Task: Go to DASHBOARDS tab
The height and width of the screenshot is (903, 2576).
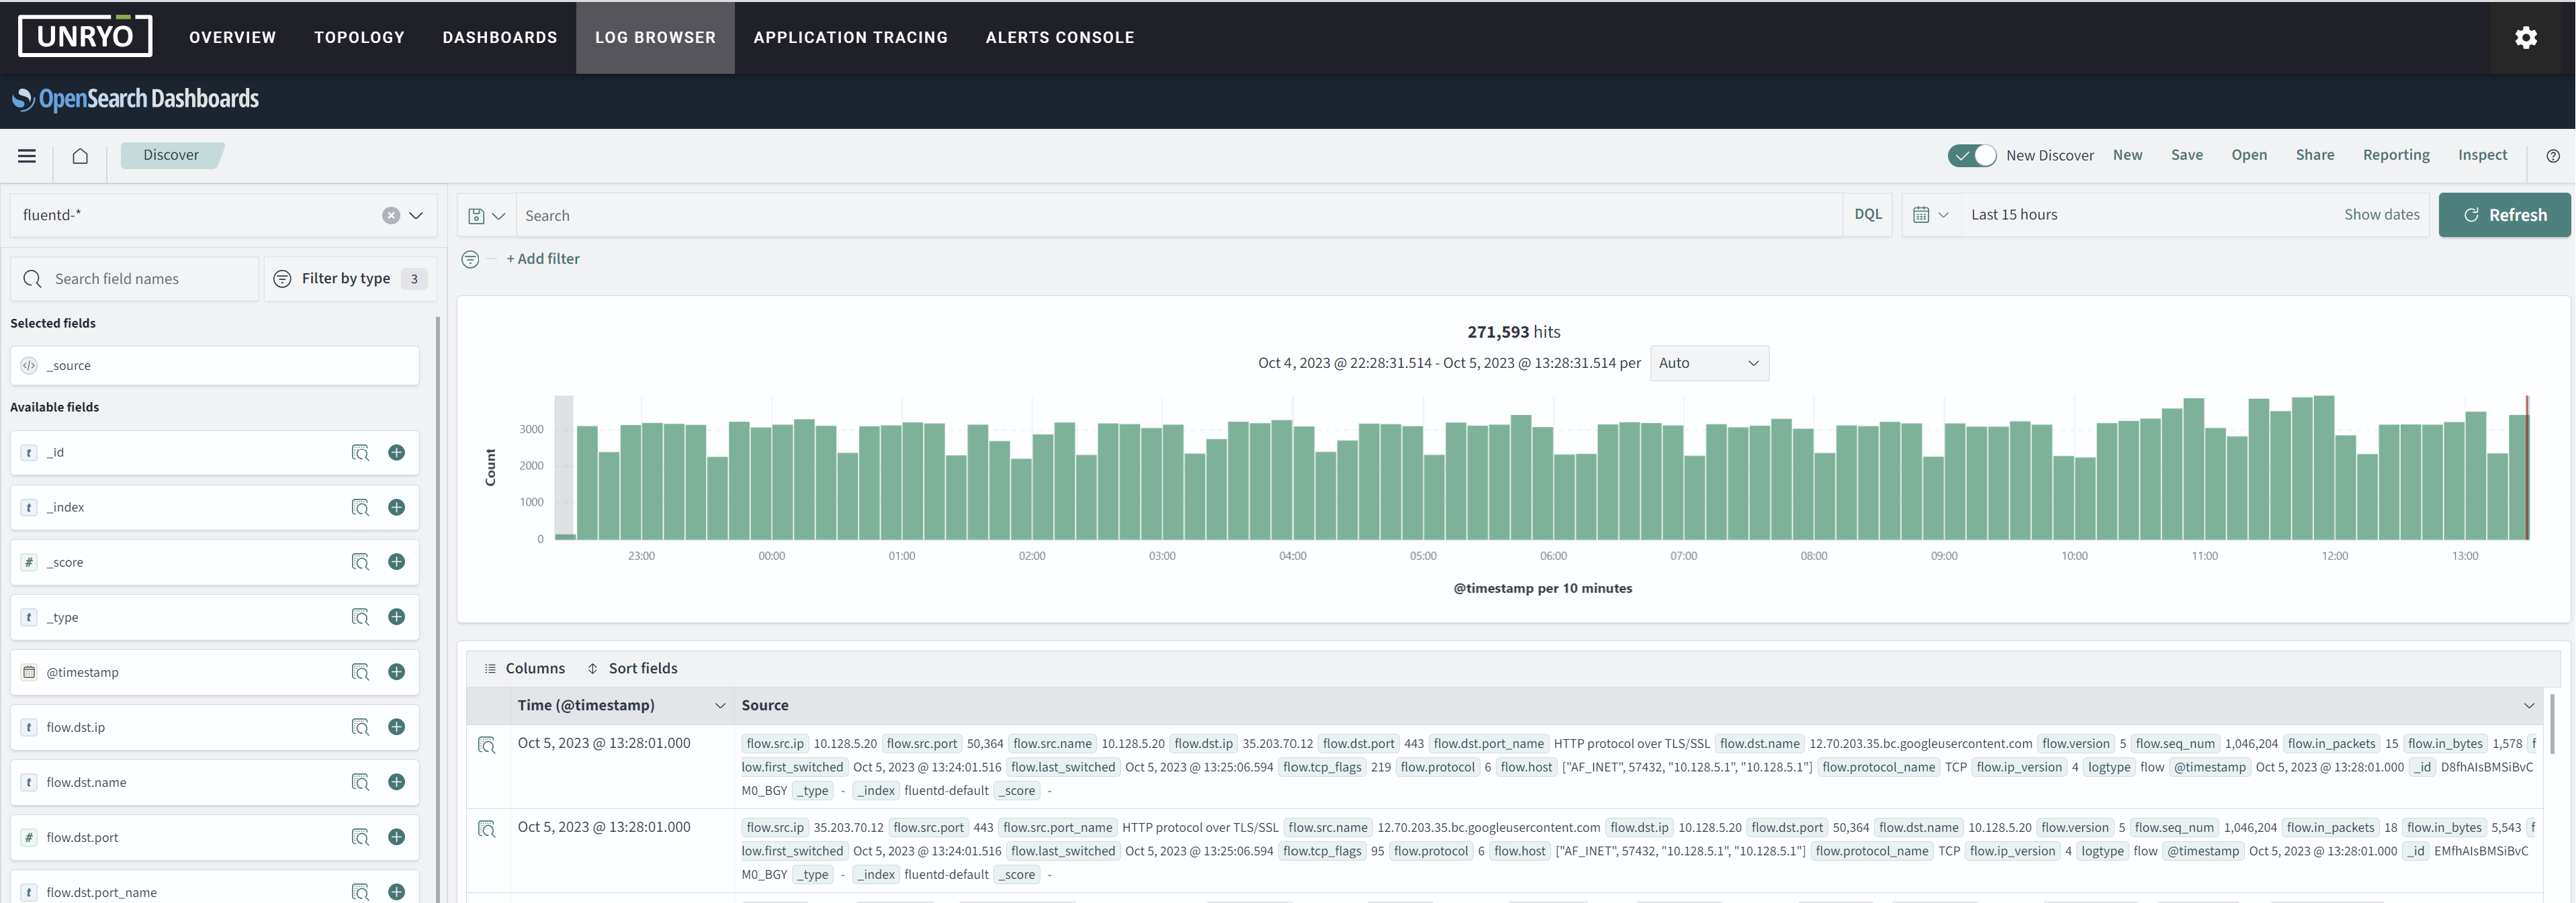Action: (x=500, y=38)
